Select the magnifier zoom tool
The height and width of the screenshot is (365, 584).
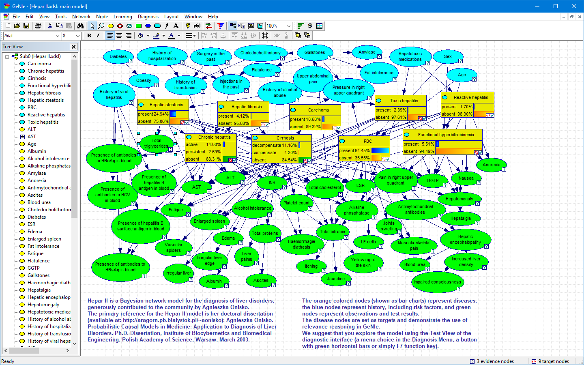(x=101, y=26)
